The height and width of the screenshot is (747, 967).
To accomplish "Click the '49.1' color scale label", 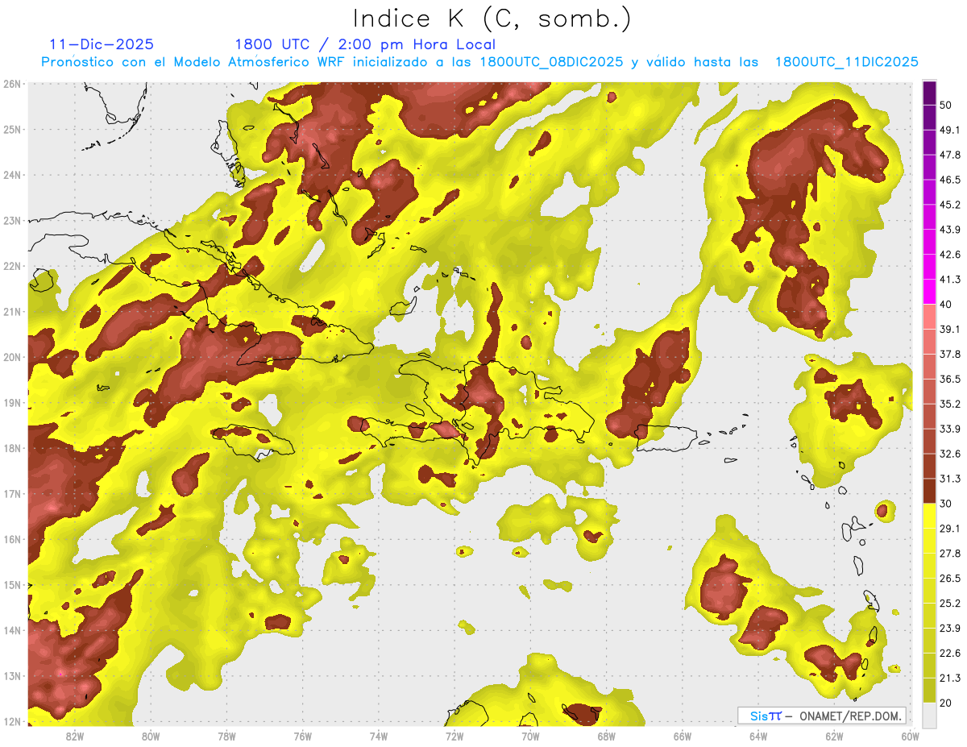I will [950, 131].
